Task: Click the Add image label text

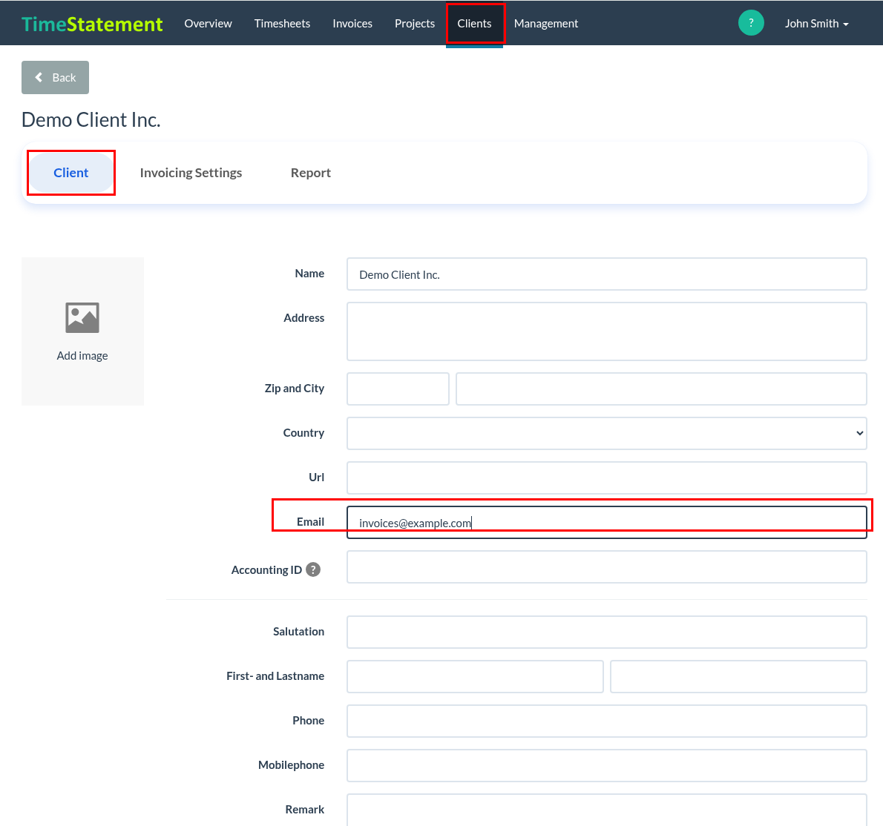Action: (x=82, y=356)
